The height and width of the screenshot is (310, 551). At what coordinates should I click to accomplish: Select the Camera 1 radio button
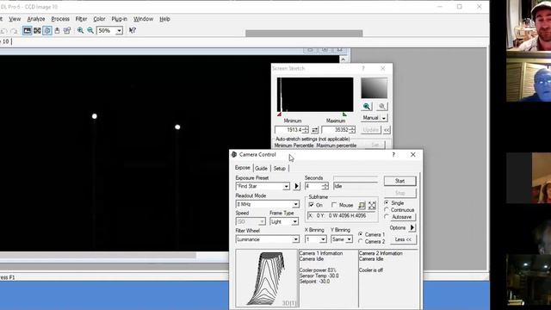point(361,234)
